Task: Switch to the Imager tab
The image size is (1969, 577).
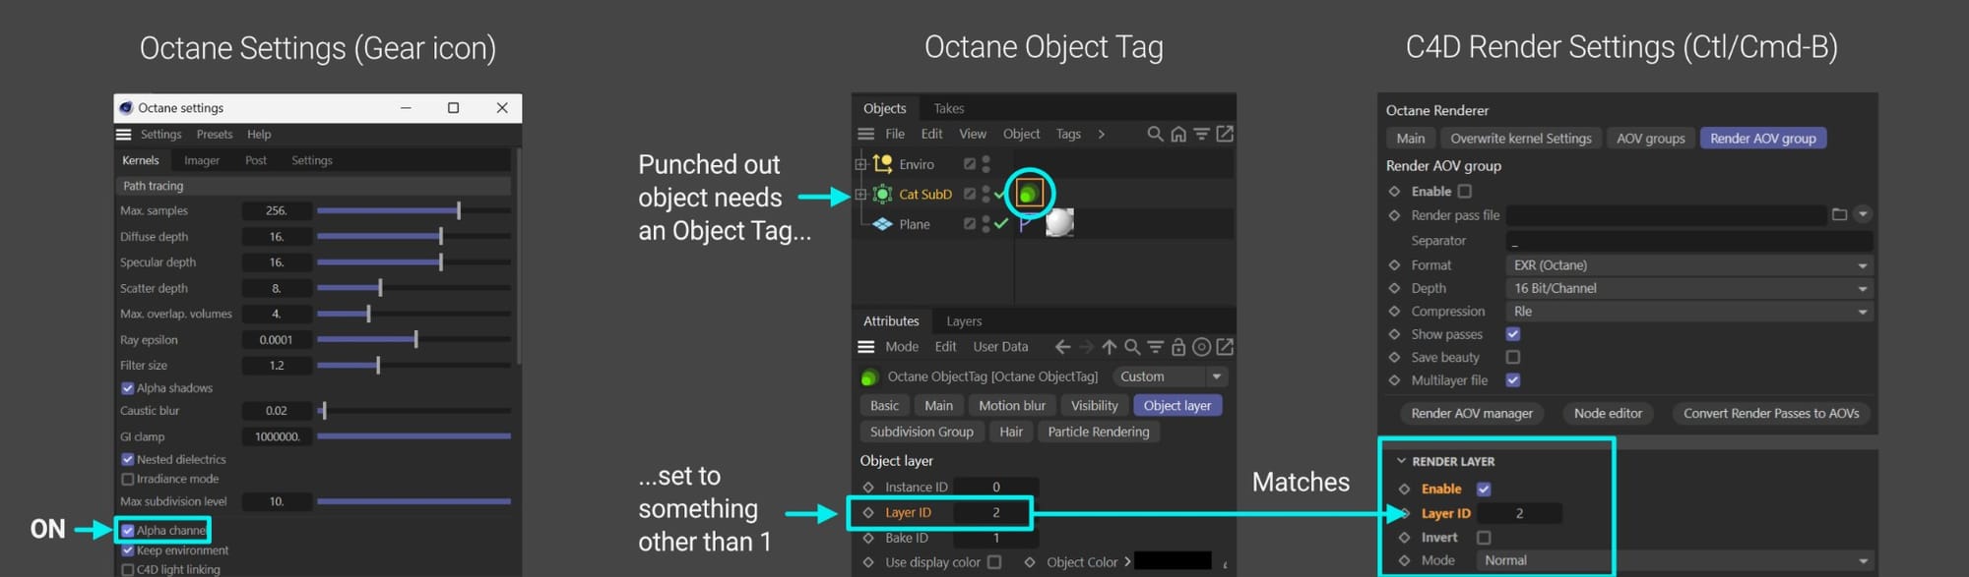Action: click(202, 160)
